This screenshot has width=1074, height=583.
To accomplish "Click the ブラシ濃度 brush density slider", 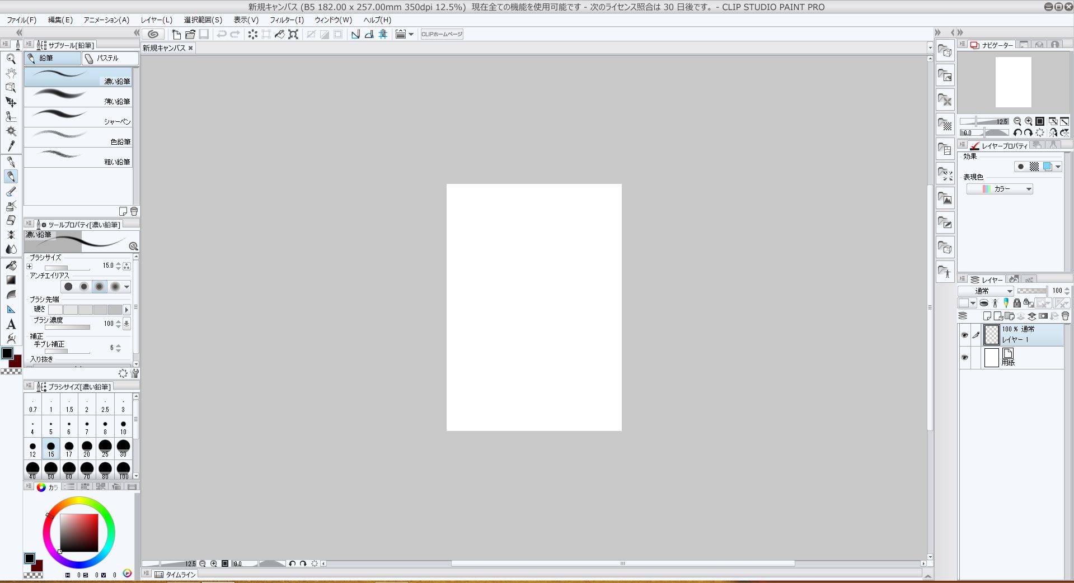I will coord(67,327).
